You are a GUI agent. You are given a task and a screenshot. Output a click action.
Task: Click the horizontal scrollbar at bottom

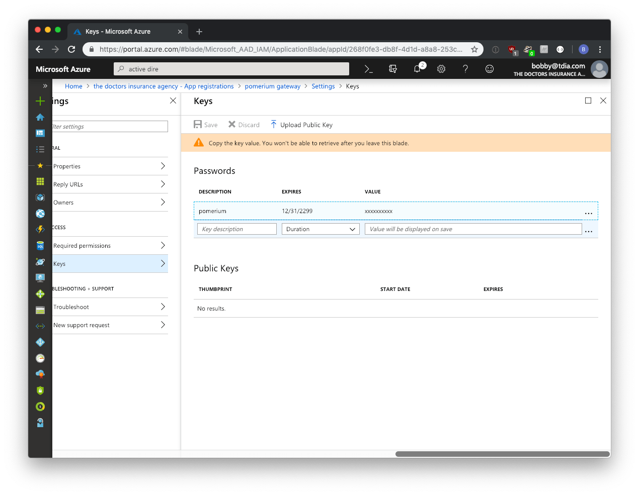tap(503, 454)
